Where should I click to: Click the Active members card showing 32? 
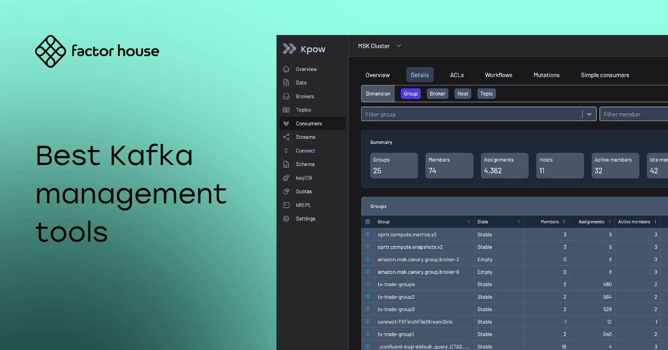coord(615,166)
